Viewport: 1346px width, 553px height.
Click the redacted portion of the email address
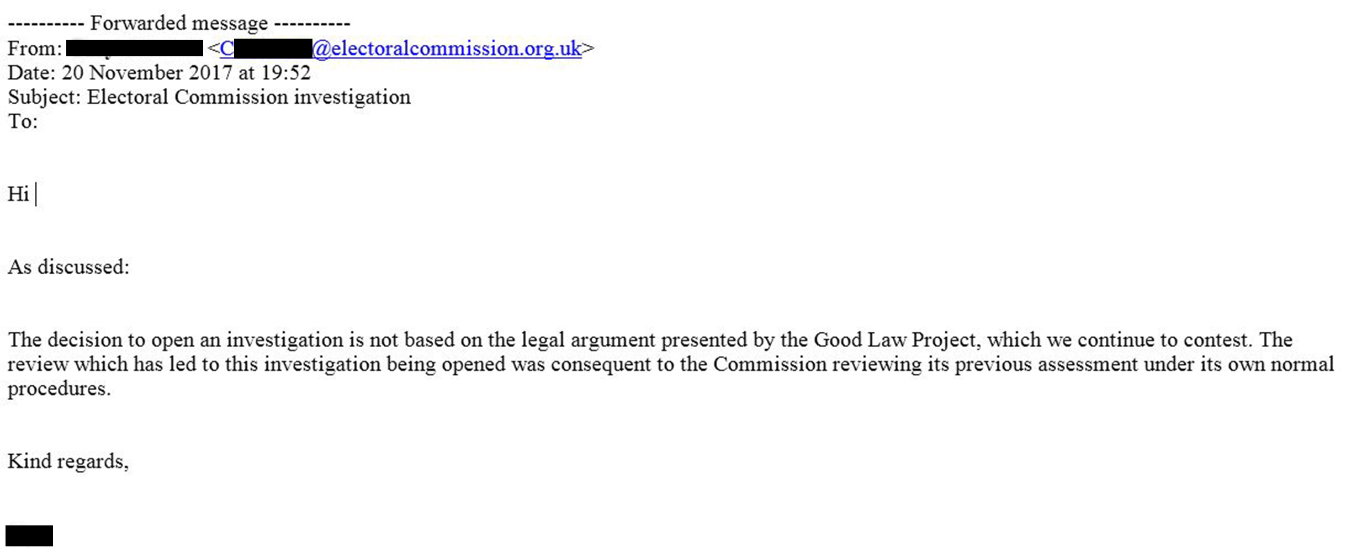click(273, 49)
